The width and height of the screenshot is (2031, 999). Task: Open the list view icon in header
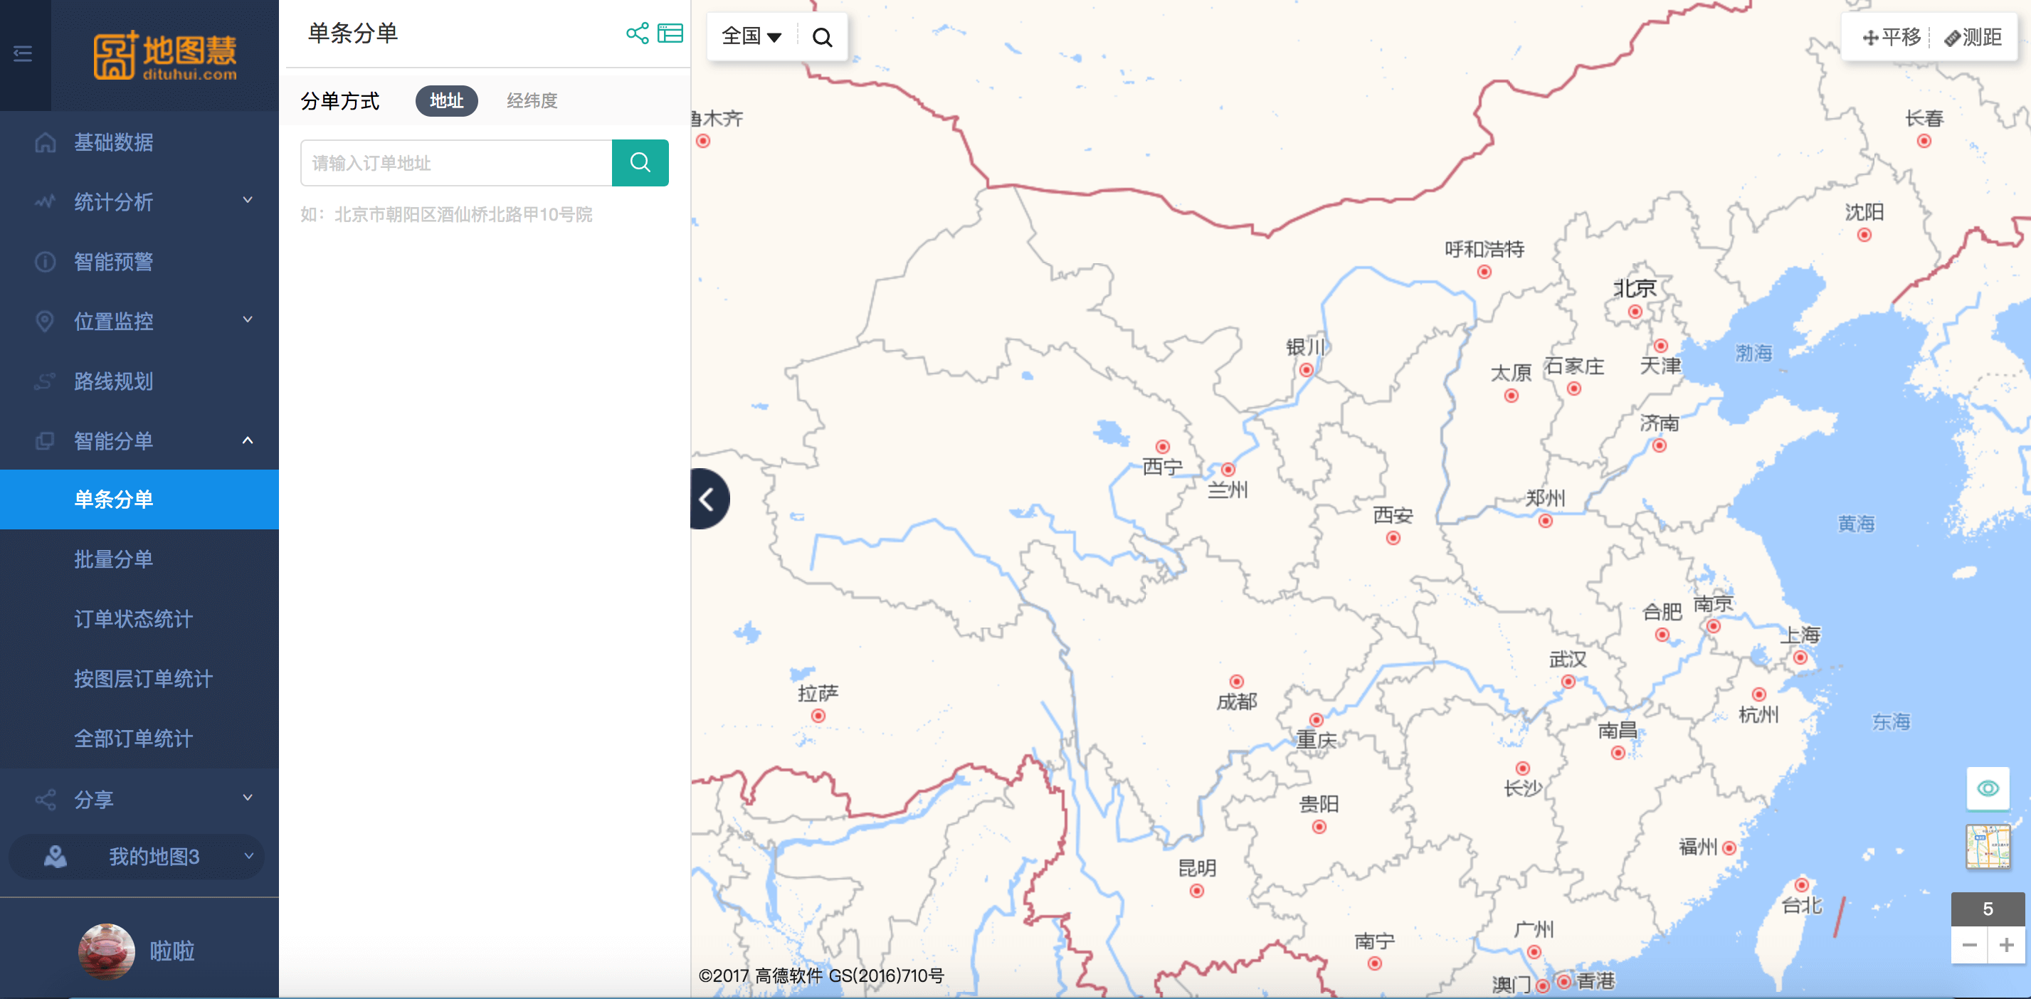coord(670,33)
